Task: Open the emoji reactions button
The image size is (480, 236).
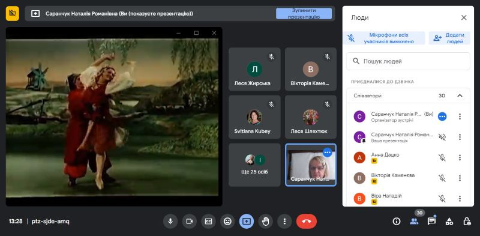Action: [x=227, y=222]
